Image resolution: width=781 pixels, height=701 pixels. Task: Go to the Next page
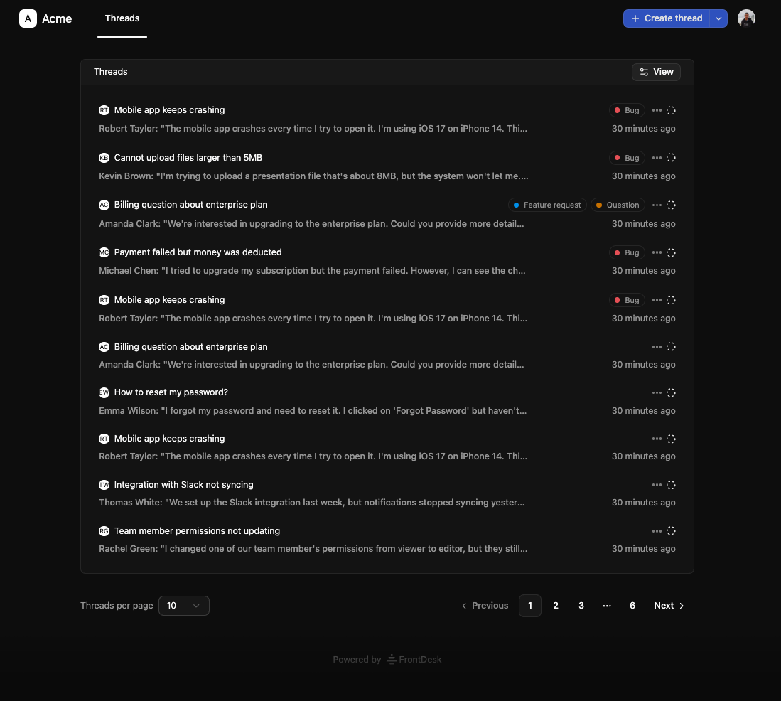(669, 606)
